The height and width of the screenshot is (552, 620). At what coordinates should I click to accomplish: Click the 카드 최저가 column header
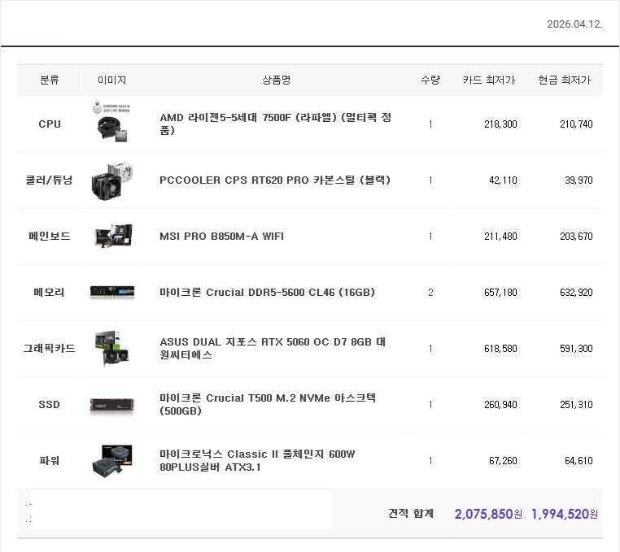coord(489,80)
